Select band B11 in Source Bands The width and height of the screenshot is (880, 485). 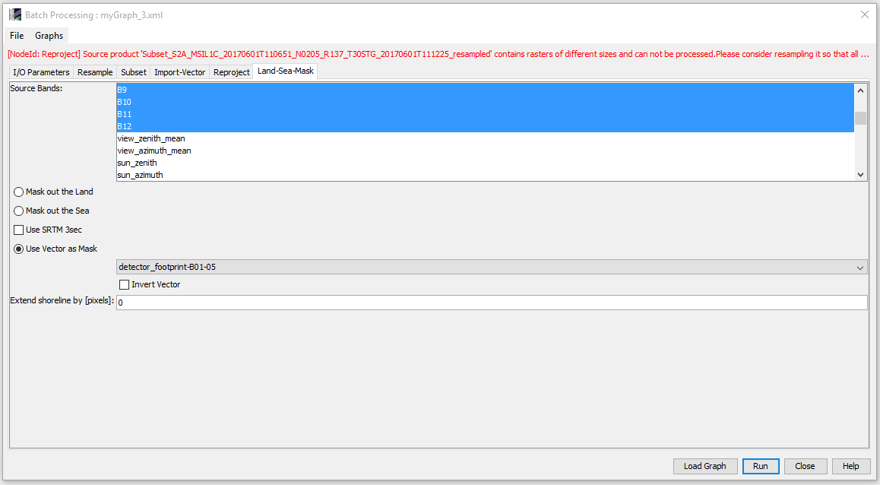coord(485,114)
